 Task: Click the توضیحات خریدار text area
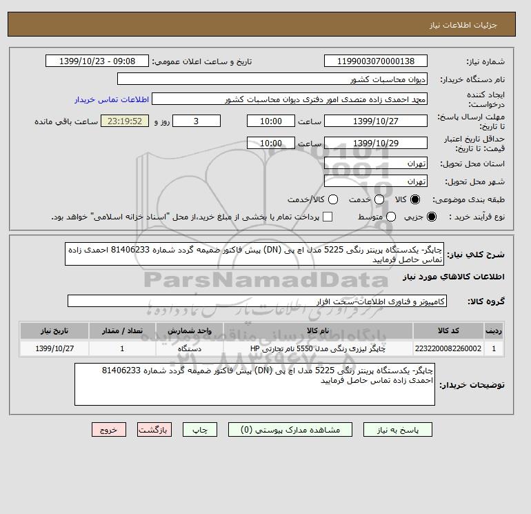254,384
